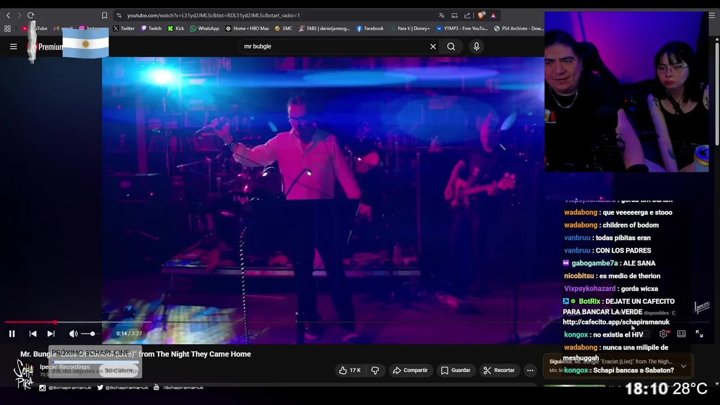Image resolution: width=720 pixels, height=405 pixels.
Task: Open the apps grid in bookmarks bar
Action: point(7,28)
